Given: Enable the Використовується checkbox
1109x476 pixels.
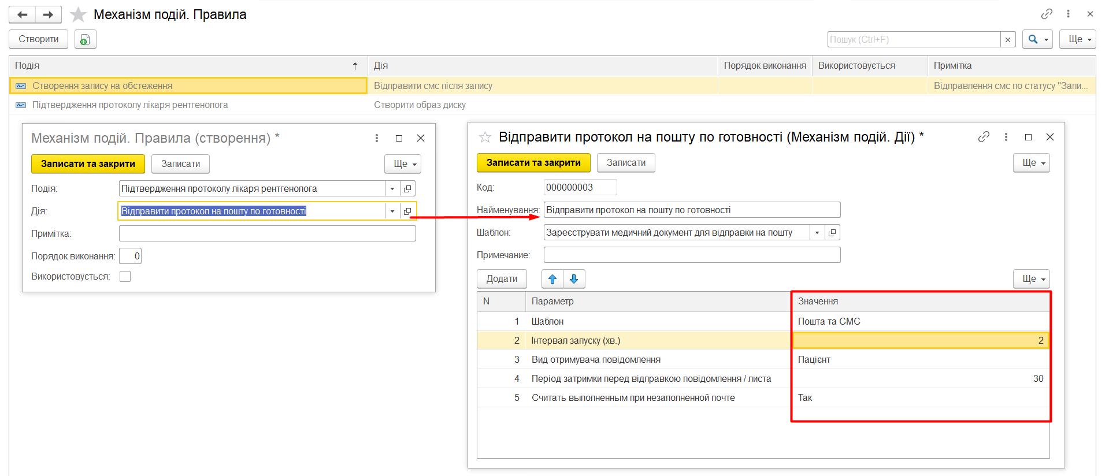Looking at the screenshot, I should coord(125,277).
